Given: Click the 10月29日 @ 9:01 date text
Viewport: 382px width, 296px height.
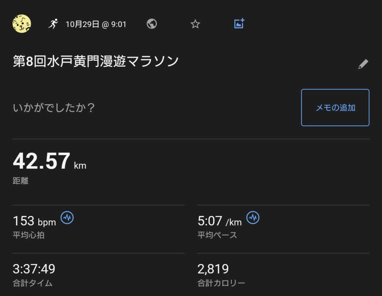Looking at the screenshot, I should (96, 24).
